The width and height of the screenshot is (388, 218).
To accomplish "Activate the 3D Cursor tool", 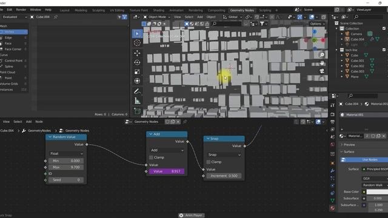I will 137,43.
